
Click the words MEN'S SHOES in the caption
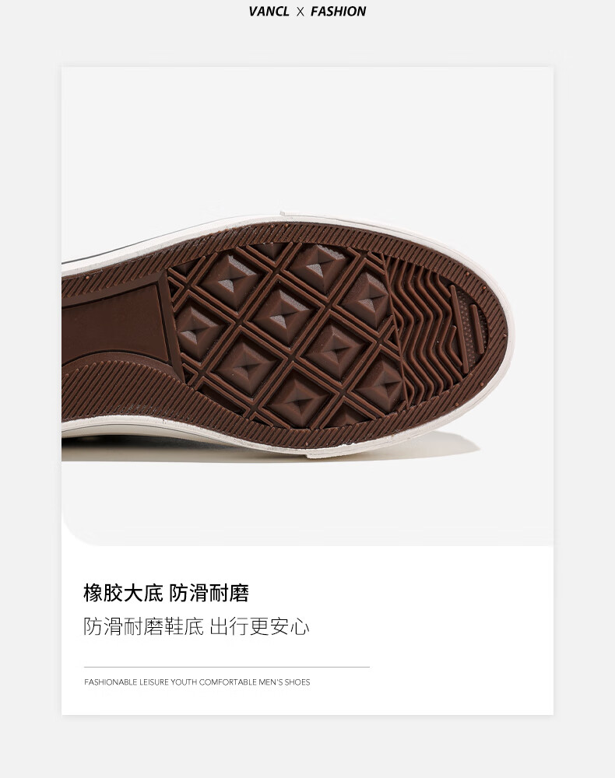pyautogui.click(x=284, y=682)
